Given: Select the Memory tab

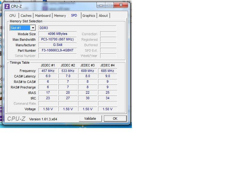Looking at the screenshot, I should [x=60, y=16].
